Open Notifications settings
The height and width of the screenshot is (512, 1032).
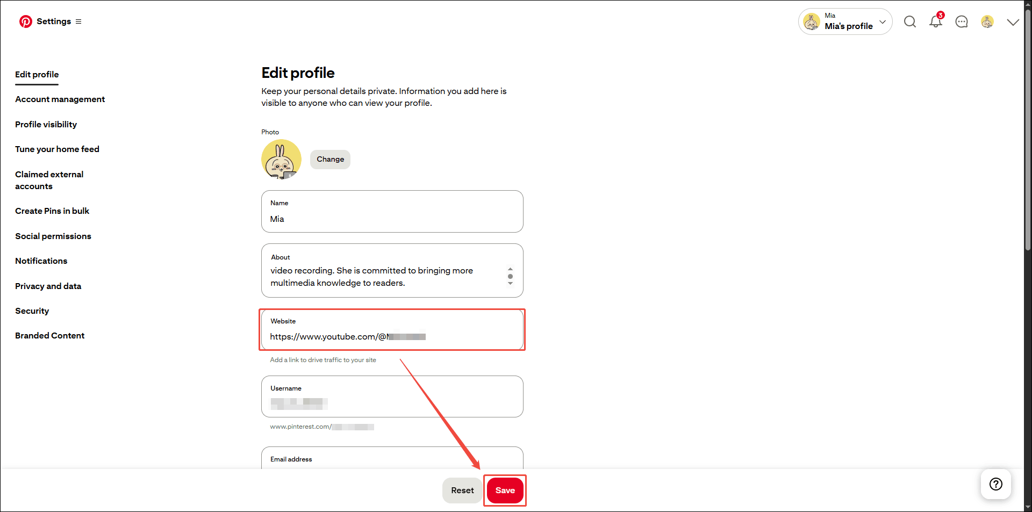click(41, 261)
